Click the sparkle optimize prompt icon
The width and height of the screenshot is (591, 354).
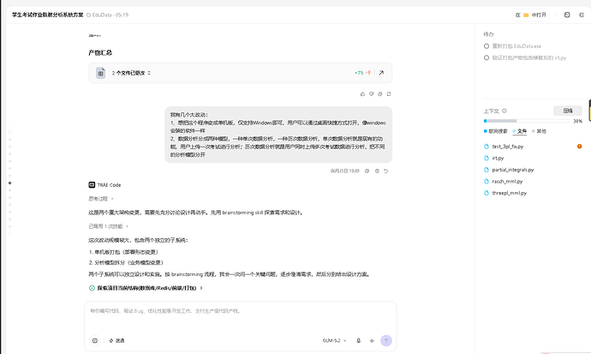[372, 340]
